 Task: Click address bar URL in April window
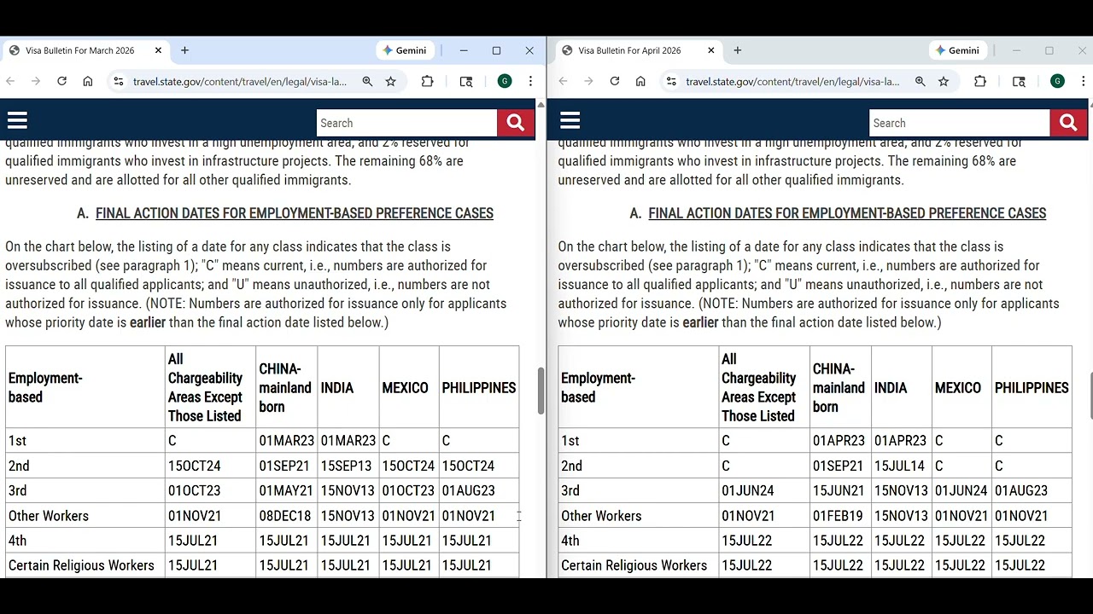tap(792, 82)
